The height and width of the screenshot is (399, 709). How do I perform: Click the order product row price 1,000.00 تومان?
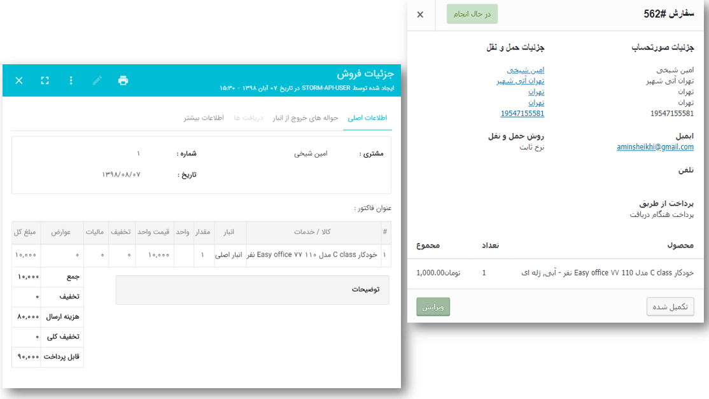(x=438, y=273)
